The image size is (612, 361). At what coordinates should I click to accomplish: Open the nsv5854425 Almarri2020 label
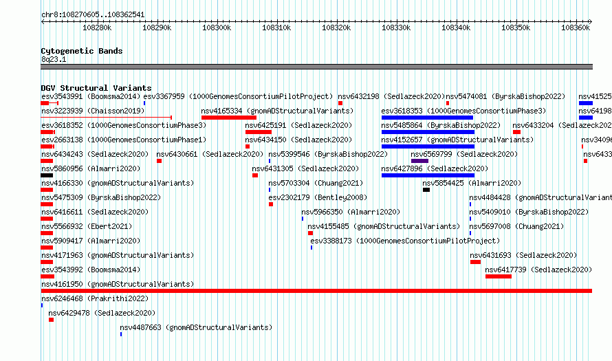[472, 183]
